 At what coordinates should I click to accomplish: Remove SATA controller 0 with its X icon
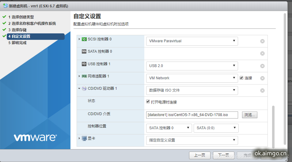coord(262,54)
